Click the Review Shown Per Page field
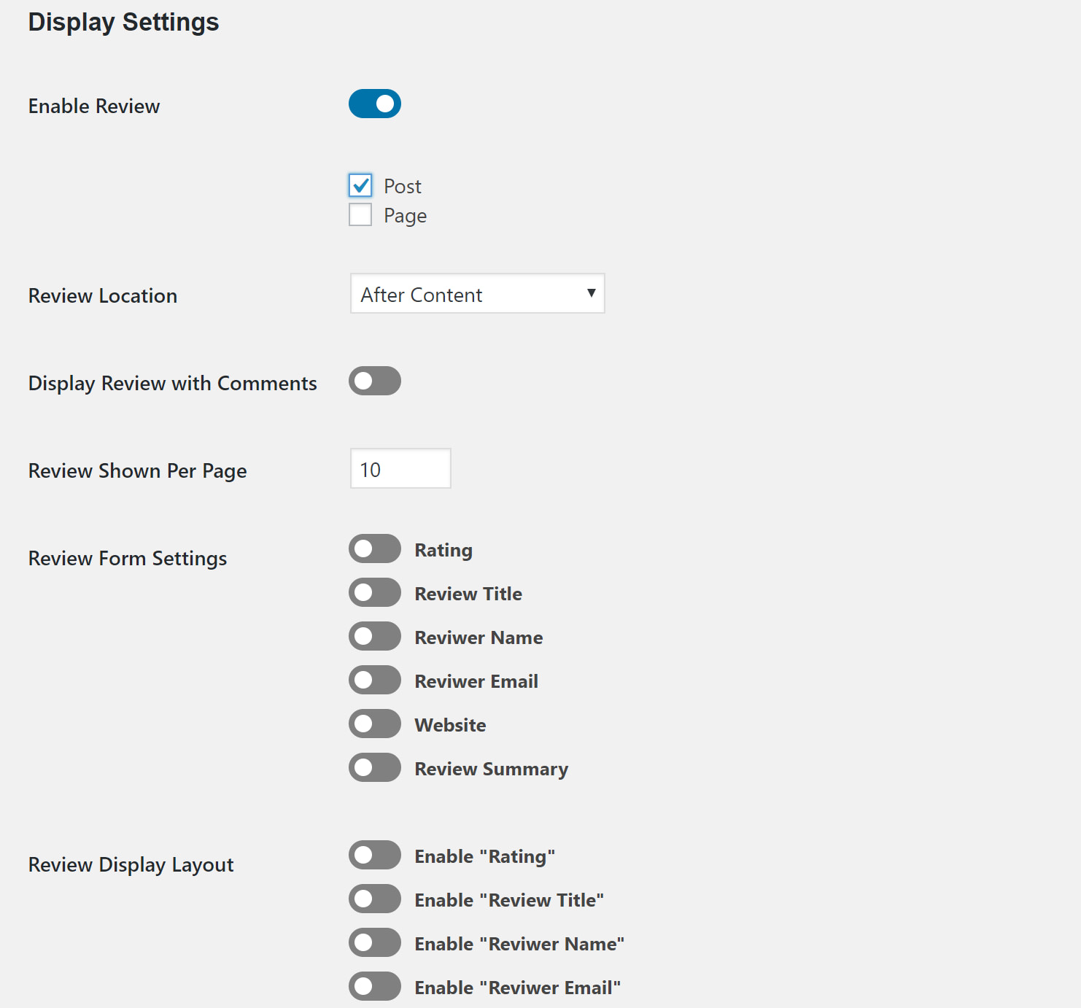Viewport: 1081px width, 1008px height. pyautogui.click(x=400, y=469)
